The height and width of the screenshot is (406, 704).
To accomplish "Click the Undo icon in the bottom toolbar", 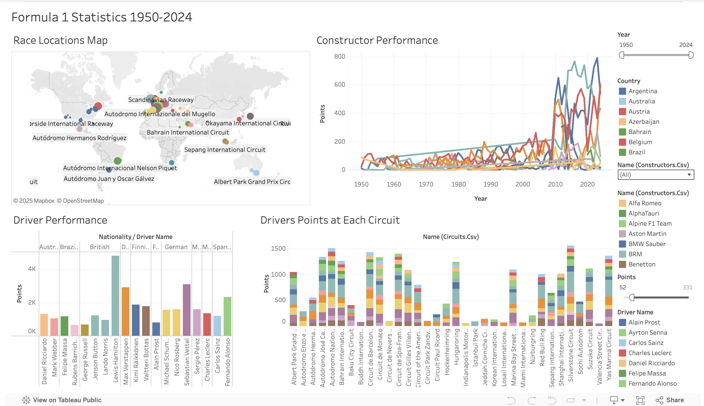I will (512, 400).
